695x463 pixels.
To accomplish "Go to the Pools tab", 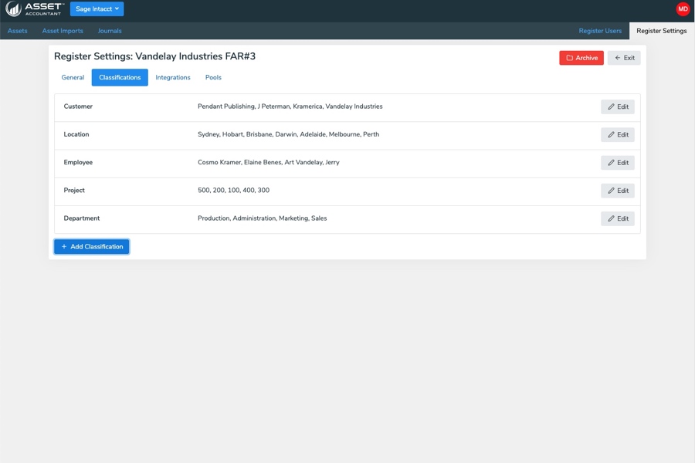I will click(213, 78).
